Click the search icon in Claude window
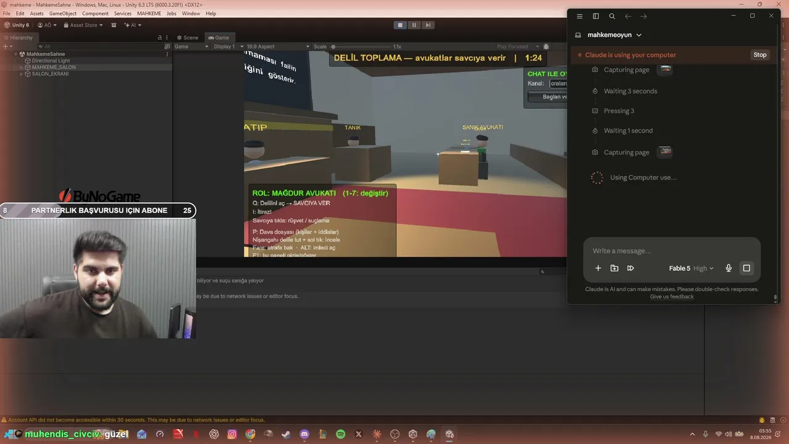 coord(612,16)
